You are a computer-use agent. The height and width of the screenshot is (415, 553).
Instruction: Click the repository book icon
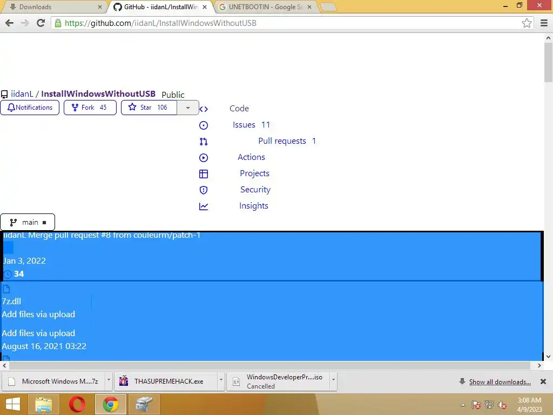[4, 94]
